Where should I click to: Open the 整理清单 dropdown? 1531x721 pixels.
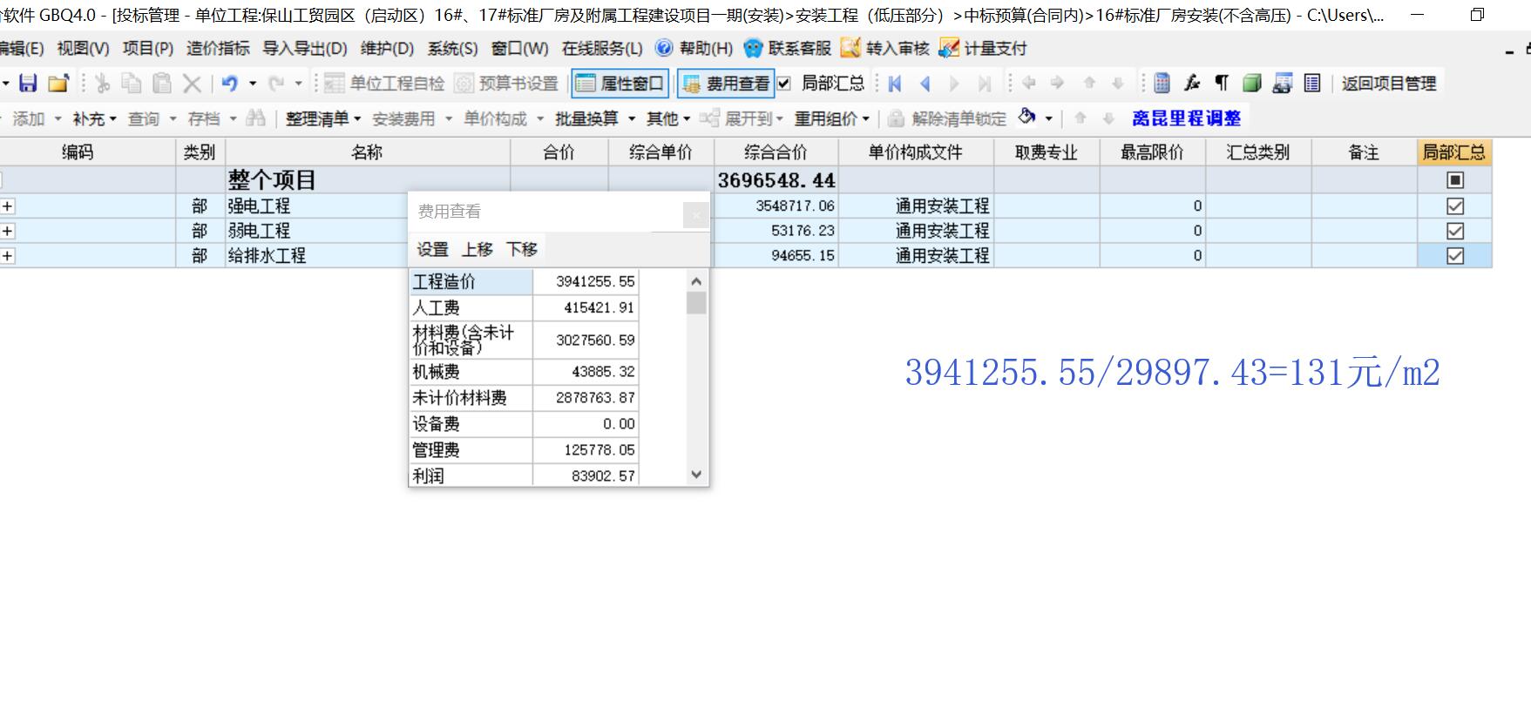(x=323, y=118)
